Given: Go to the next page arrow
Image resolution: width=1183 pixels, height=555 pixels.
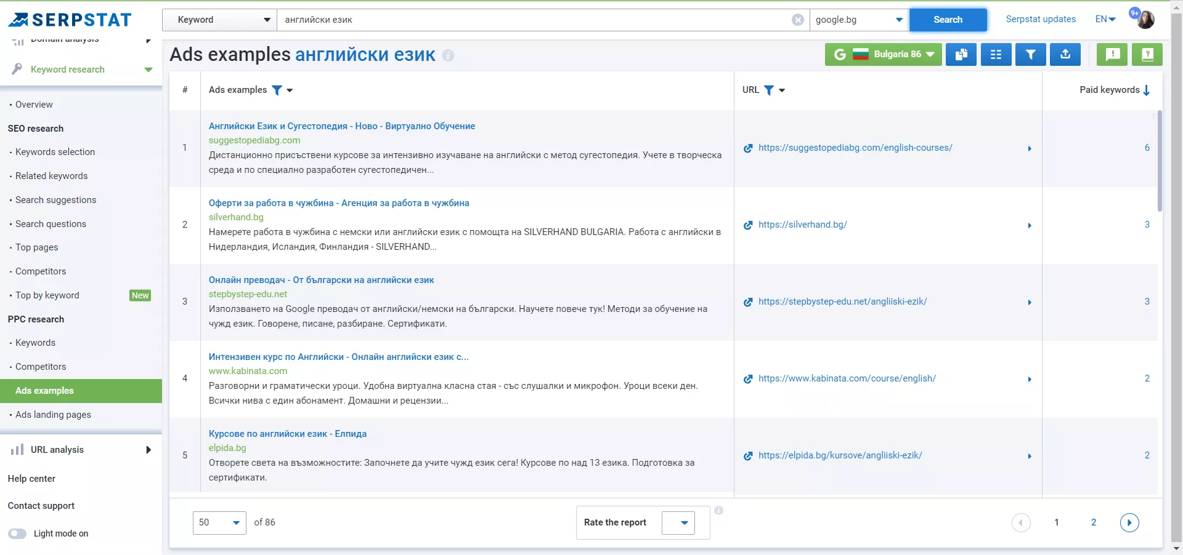Looking at the screenshot, I should click(1129, 522).
